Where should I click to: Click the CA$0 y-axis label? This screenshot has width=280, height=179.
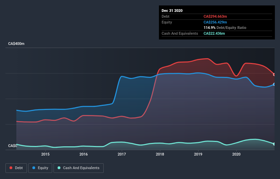13,146
